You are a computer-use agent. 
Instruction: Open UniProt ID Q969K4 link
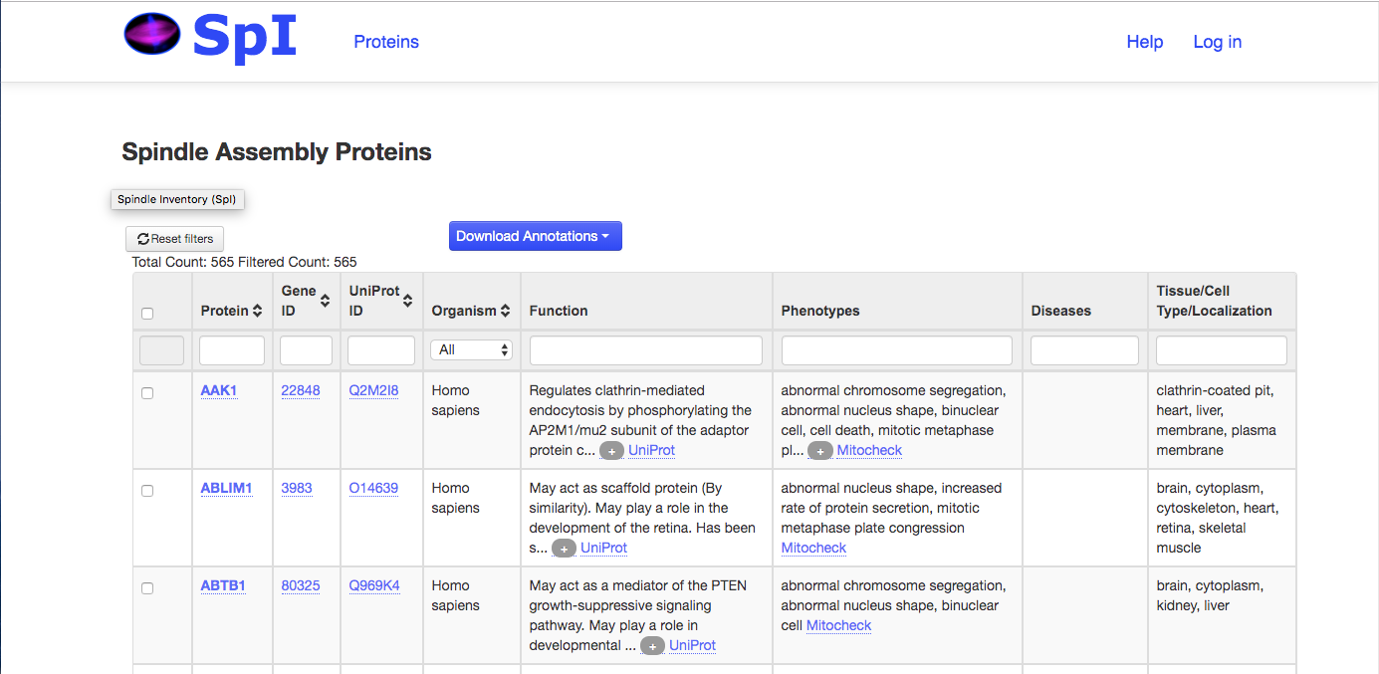[374, 585]
